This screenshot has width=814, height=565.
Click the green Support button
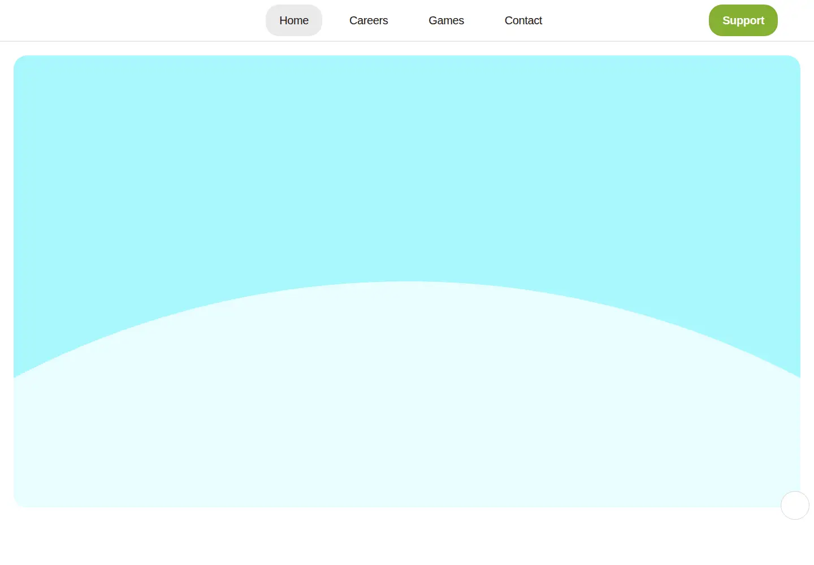pyautogui.click(x=743, y=20)
